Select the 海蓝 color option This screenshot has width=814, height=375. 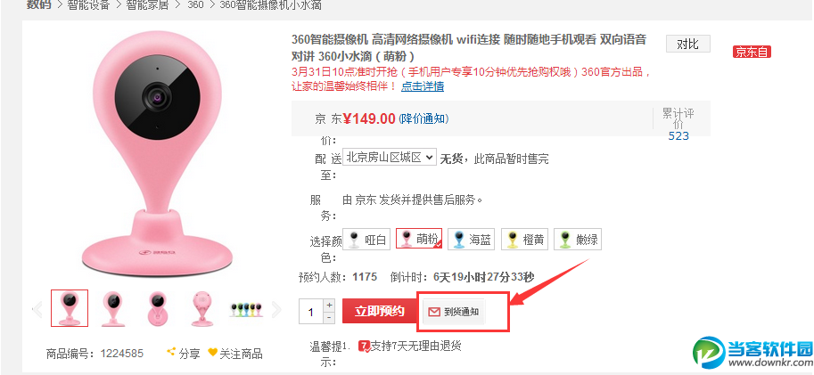[x=472, y=239]
